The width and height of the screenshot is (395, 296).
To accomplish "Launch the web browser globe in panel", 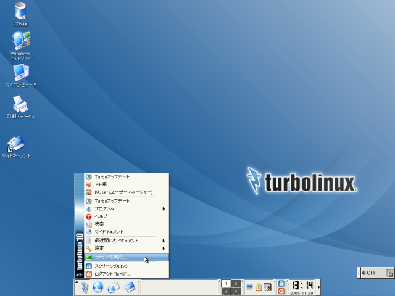I will (98, 287).
